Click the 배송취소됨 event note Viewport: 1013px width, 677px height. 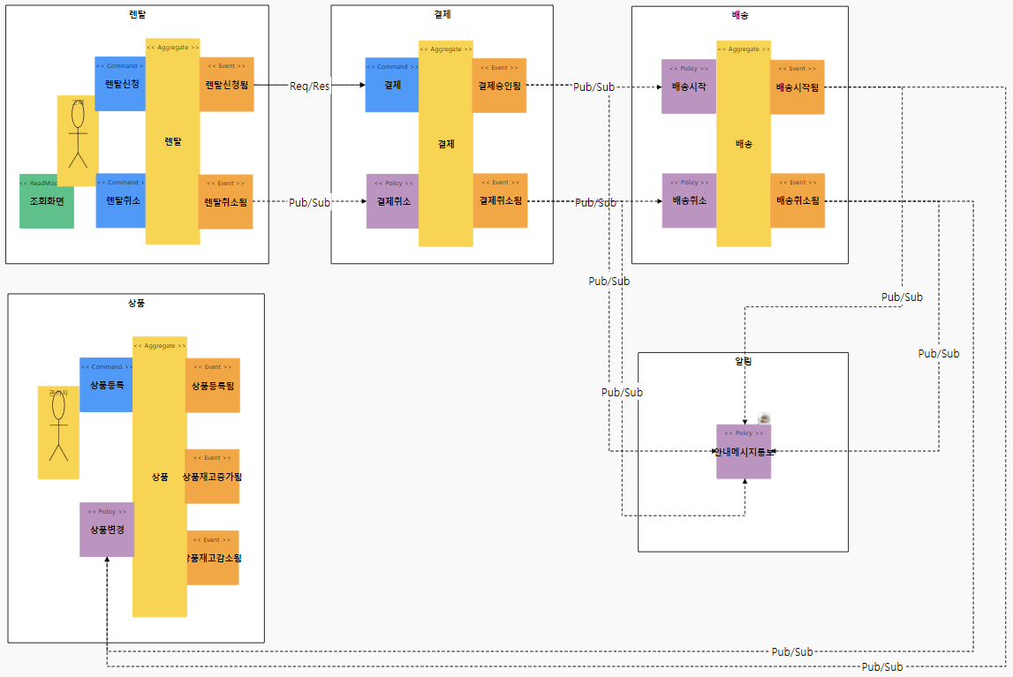point(798,200)
